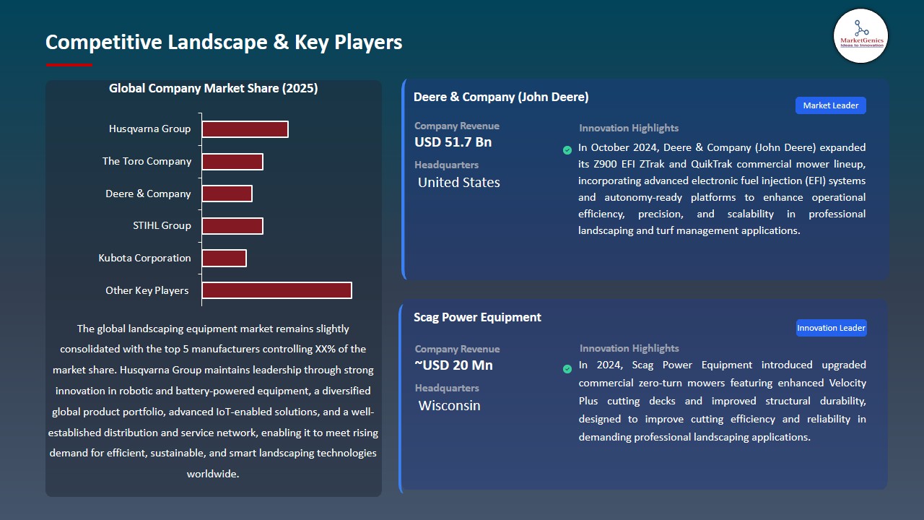Select the Competitive Landscape & Key Players heading
924x520 pixels.
coord(224,42)
